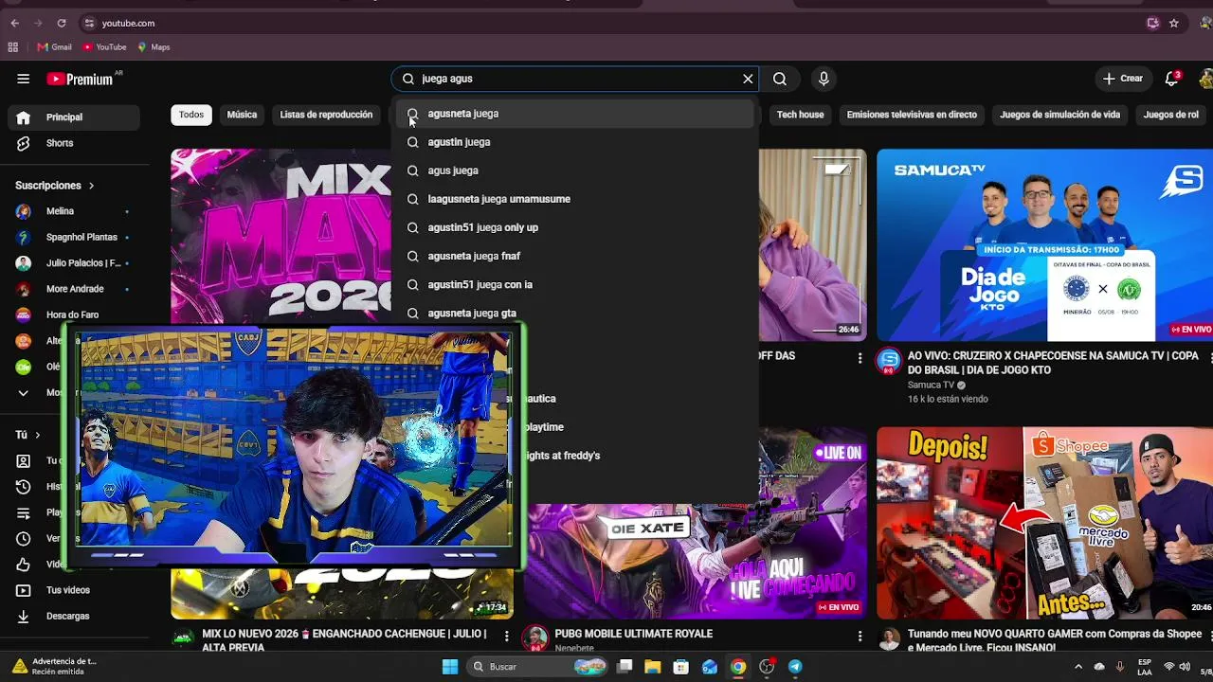The image size is (1213, 682).
Task: Choose suggestion 'agustin51 juega con ia'
Action: (575, 284)
